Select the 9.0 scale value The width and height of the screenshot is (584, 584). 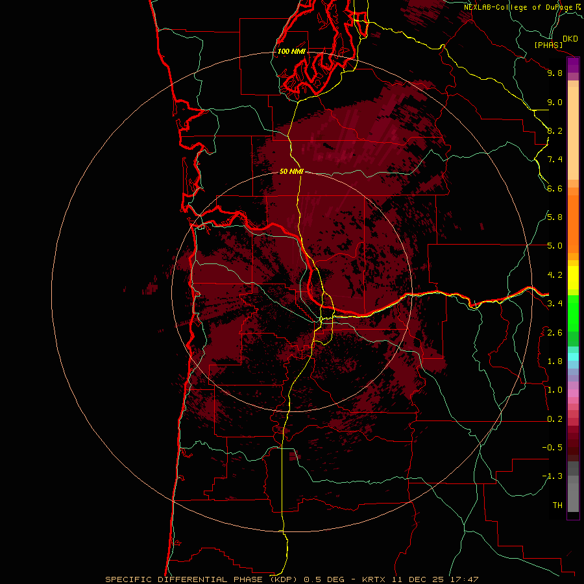tap(555, 102)
